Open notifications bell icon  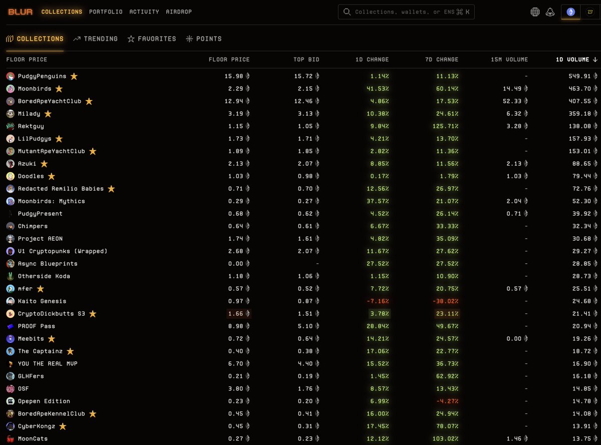tap(550, 12)
